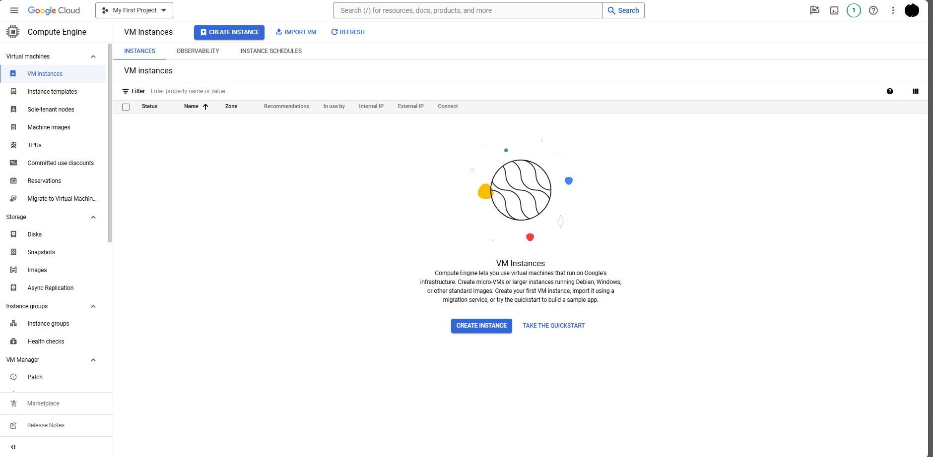
Task: Collapse the sidebar navigation panel
Action: click(x=13, y=447)
